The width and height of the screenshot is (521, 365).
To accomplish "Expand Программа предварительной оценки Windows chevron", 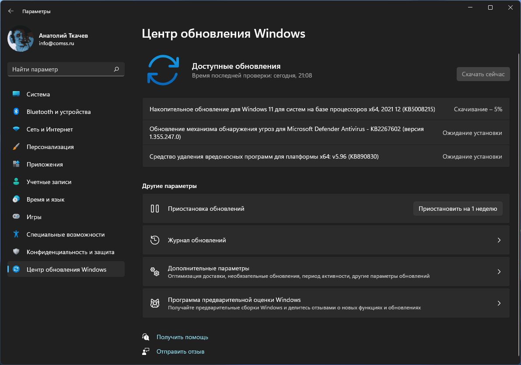I will coord(499,303).
